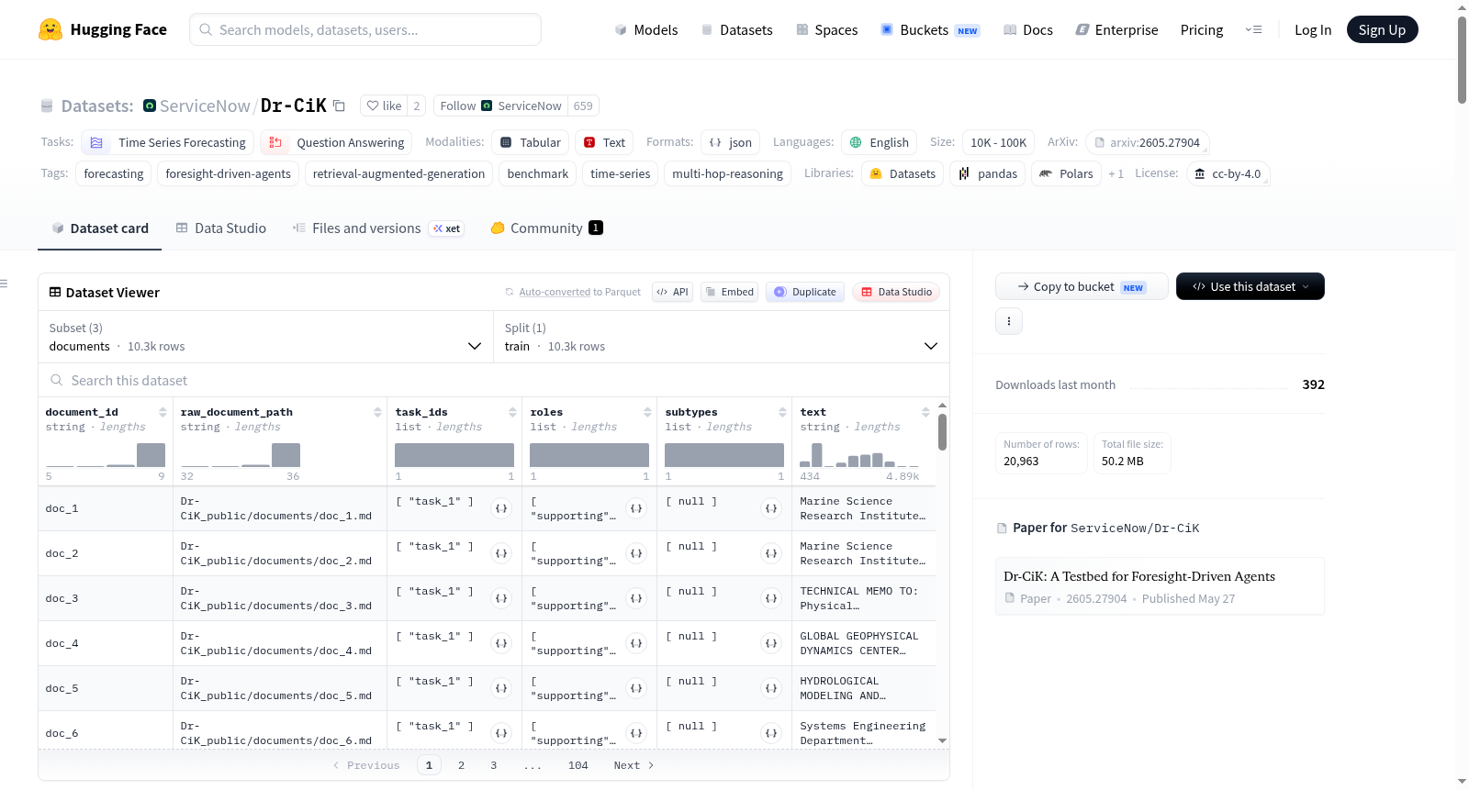1469x790 pixels.
Task: Go to page 2 of results
Action: (x=461, y=765)
